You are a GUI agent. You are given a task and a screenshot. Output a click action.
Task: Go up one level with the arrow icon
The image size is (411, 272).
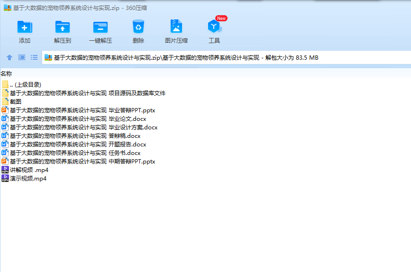(x=9, y=57)
